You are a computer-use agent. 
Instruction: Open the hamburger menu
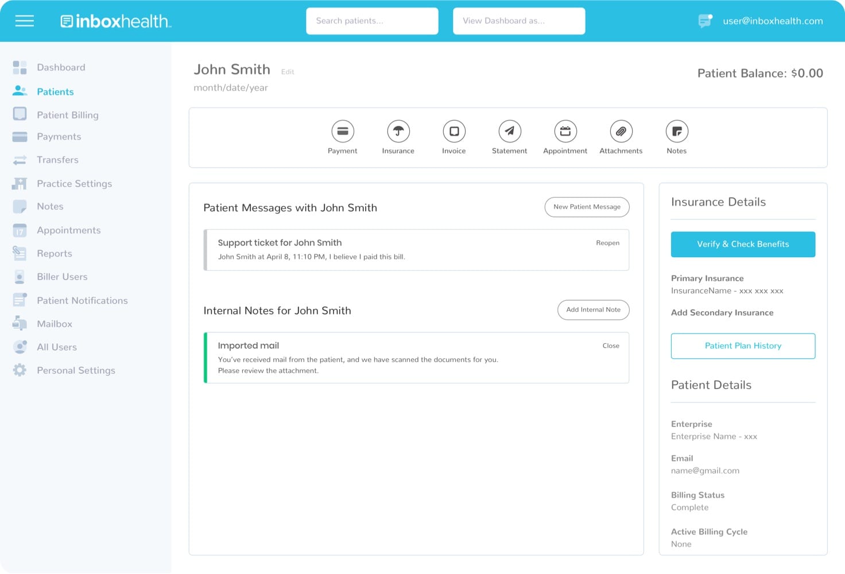[x=24, y=21]
